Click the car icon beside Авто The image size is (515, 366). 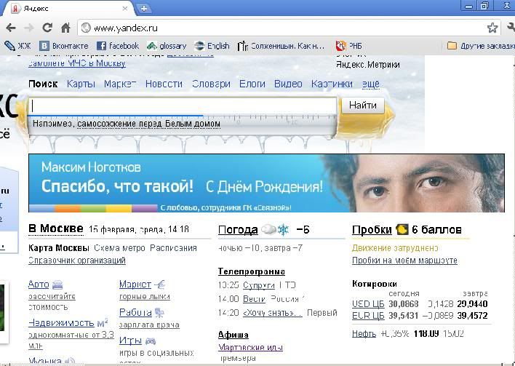click(x=57, y=285)
